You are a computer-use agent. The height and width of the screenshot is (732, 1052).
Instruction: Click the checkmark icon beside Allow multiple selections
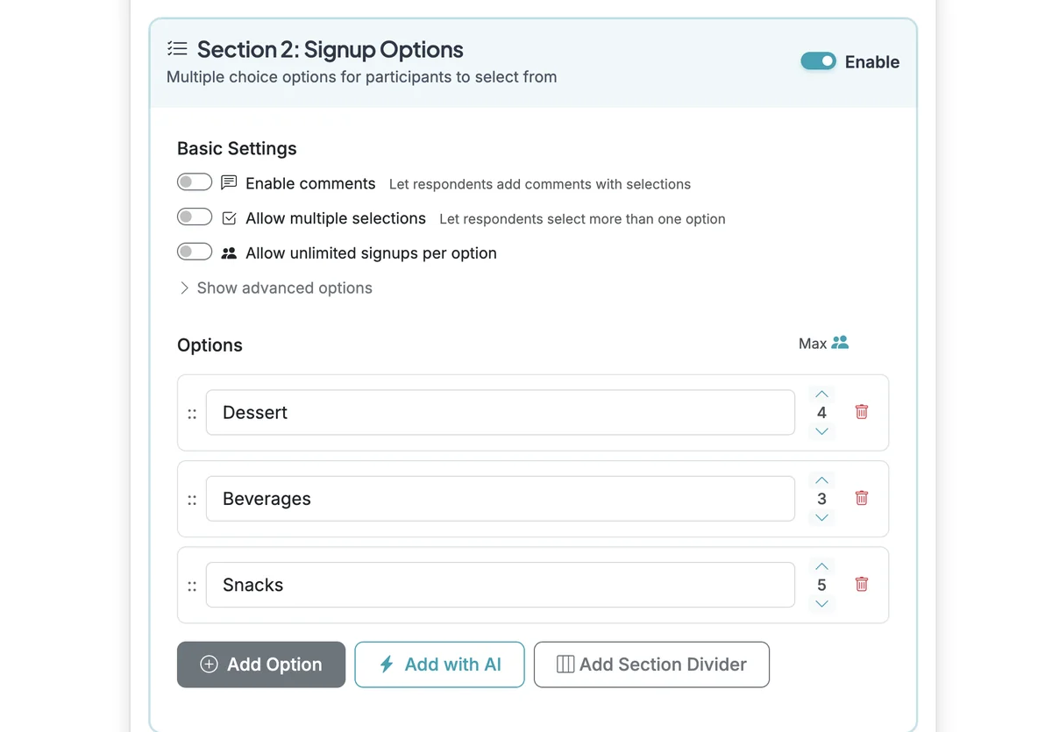click(229, 217)
